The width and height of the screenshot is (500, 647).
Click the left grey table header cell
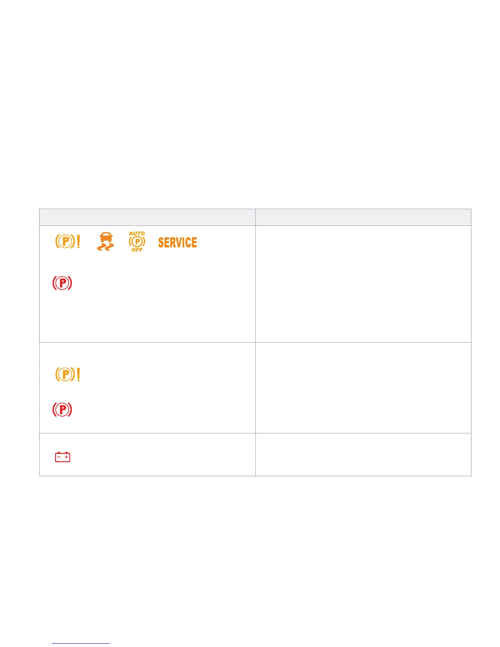coord(147,217)
